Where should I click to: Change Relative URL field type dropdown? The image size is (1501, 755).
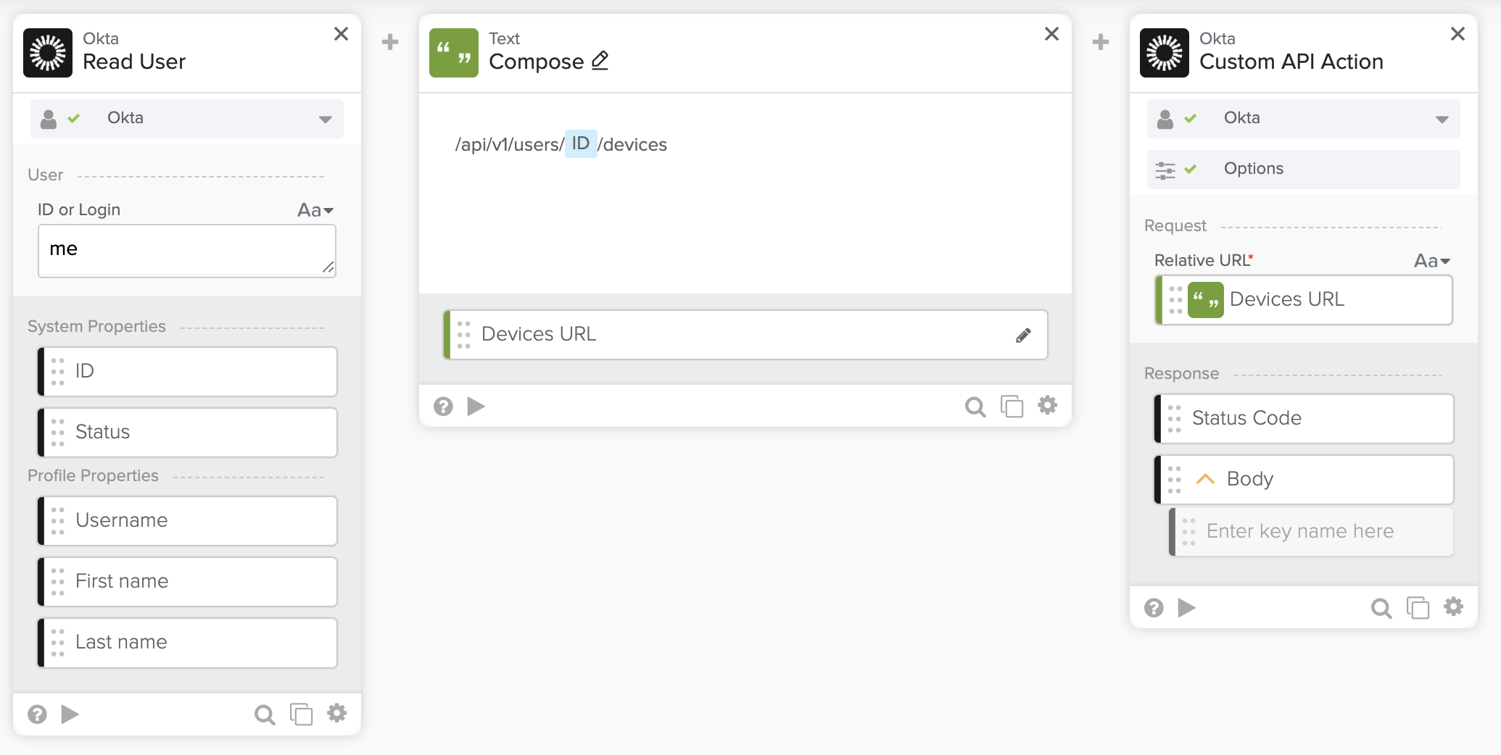click(x=1431, y=261)
